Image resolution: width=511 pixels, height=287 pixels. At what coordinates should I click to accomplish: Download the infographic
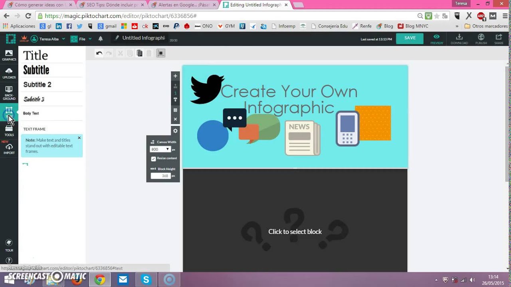[x=459, y=39]
